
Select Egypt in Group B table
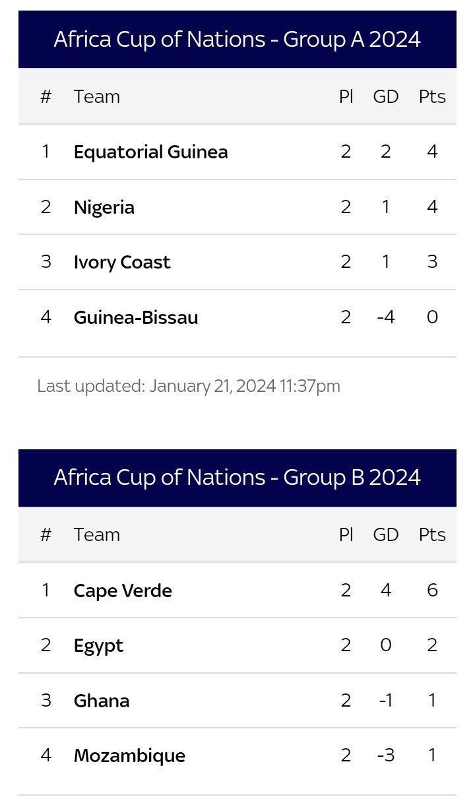coord(98,646)
